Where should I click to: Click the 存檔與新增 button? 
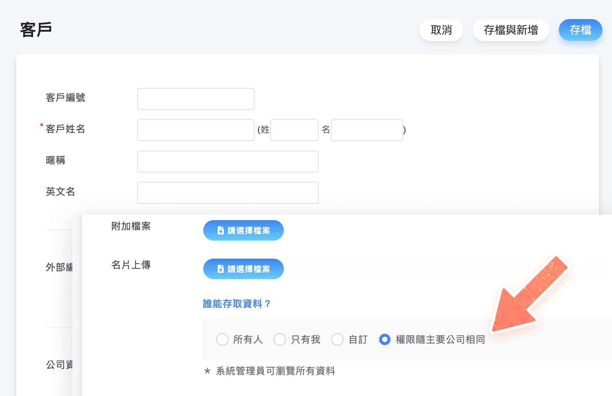tap(511, 30)
